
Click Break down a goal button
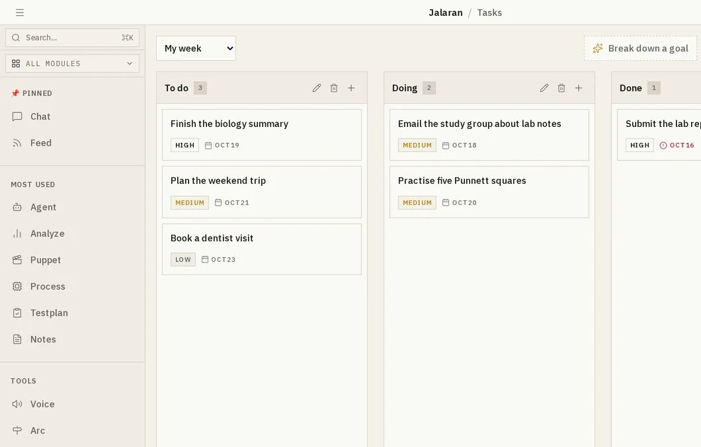(x=640, y=48)
